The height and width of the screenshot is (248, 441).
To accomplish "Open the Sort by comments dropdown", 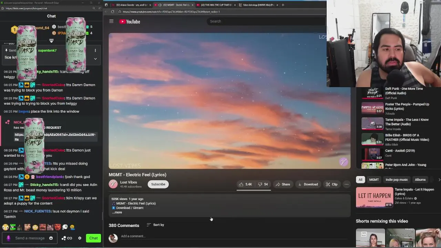I will pyautogui.click(x=155, y=225).
